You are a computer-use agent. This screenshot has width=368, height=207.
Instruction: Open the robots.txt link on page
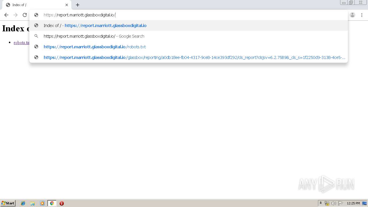tap(22, 43)
